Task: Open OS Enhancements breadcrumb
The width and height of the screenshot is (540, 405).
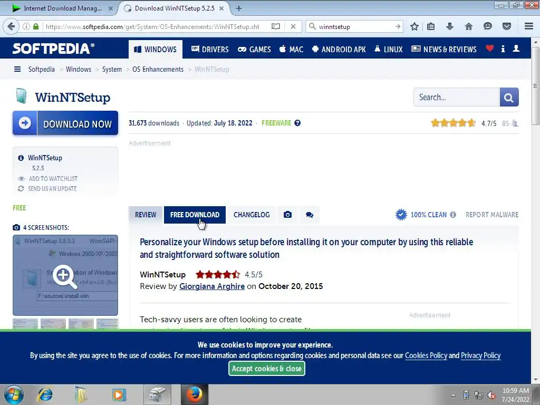Action: [x=158, y=69]
